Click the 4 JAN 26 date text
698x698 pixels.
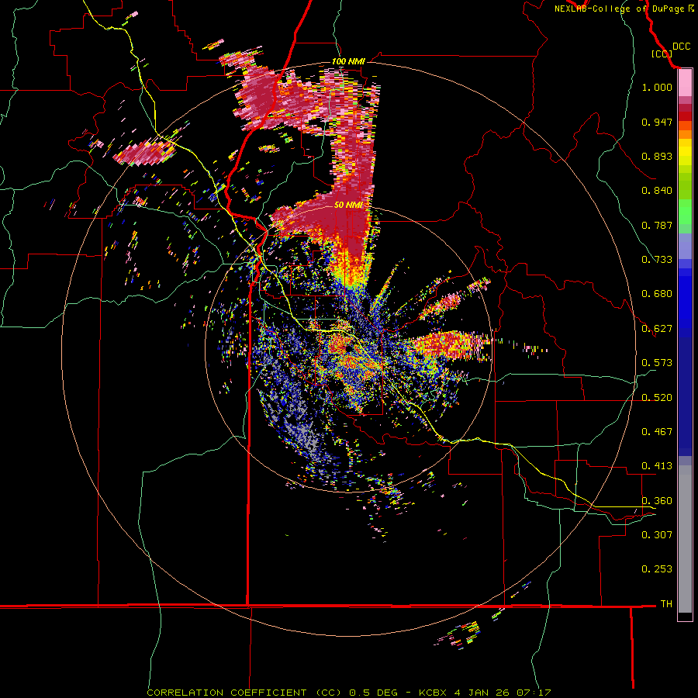tap(482, 693)
